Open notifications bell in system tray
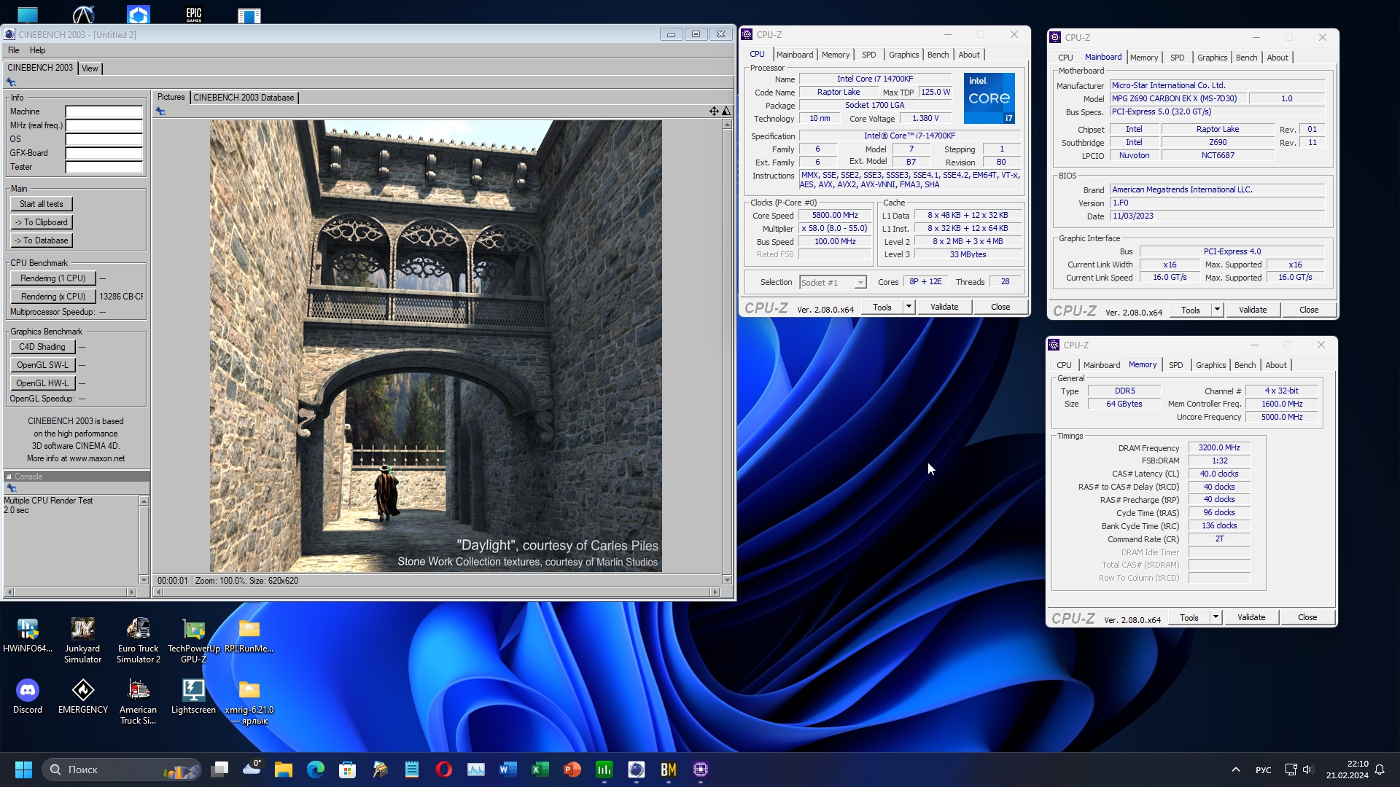The image size is (1400, 787). tap(1380, 770)
